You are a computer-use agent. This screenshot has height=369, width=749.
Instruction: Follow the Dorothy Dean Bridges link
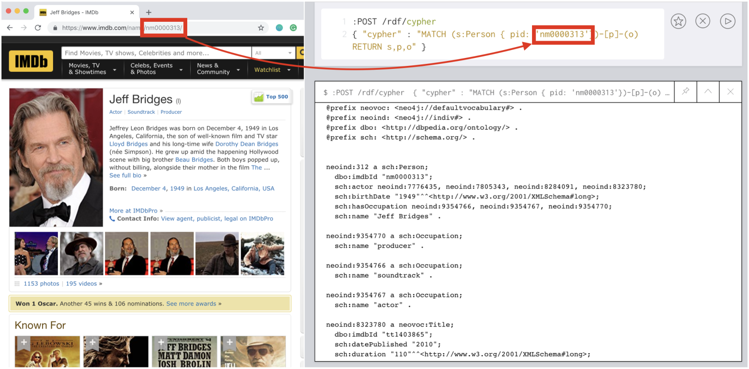coord(247,144)
